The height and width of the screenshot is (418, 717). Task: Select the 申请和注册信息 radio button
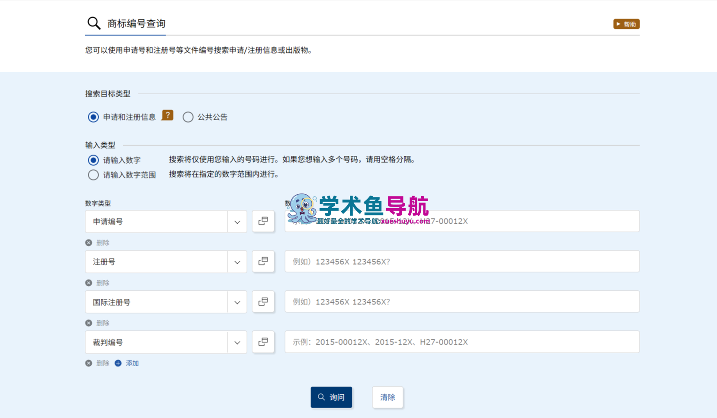93,117
